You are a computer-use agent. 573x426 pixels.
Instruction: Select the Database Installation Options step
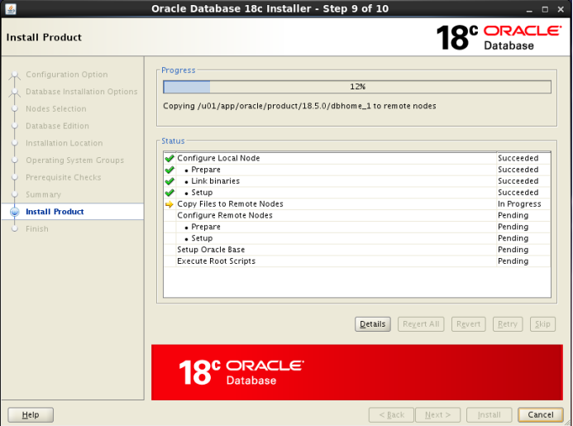coord(82,92)
